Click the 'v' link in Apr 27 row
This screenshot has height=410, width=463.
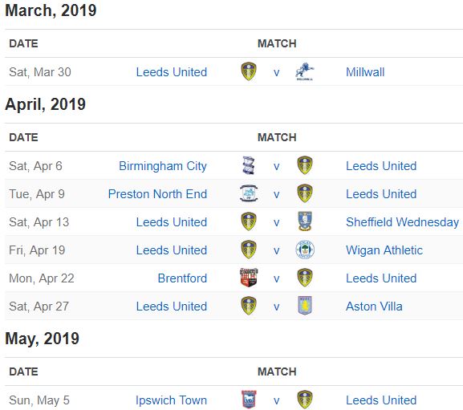click(276, 307)
